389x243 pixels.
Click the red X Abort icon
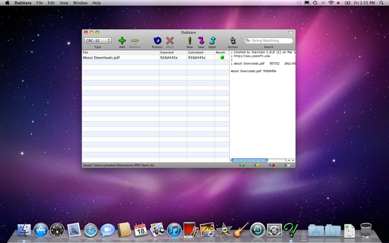(170, 40)
